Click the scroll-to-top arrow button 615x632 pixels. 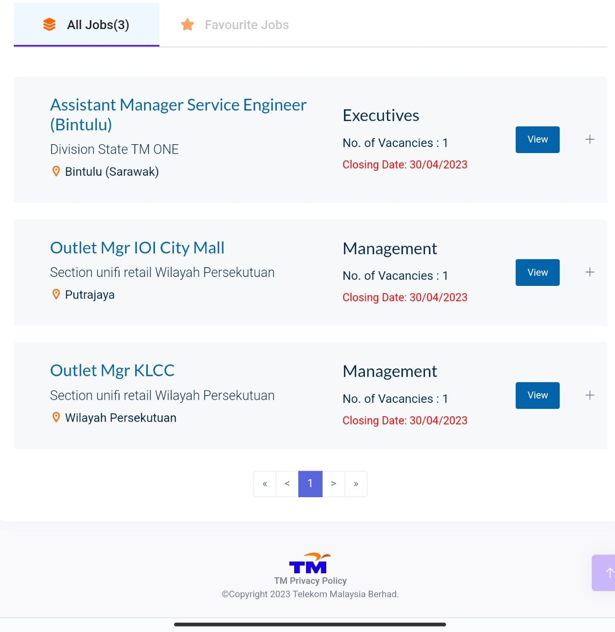[x=604, y=573]
